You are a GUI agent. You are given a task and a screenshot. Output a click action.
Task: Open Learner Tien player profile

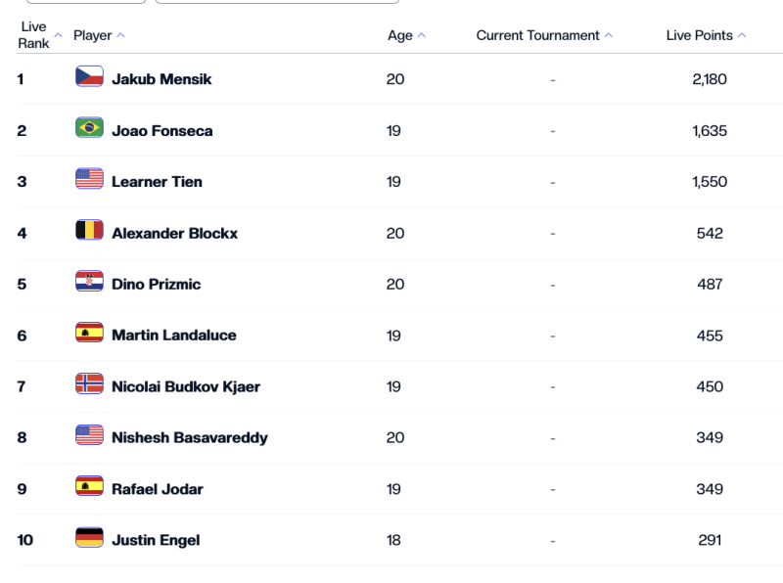tap(157, 182)
